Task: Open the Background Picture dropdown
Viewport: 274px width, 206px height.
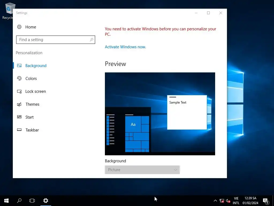Action: pos(142,170)
